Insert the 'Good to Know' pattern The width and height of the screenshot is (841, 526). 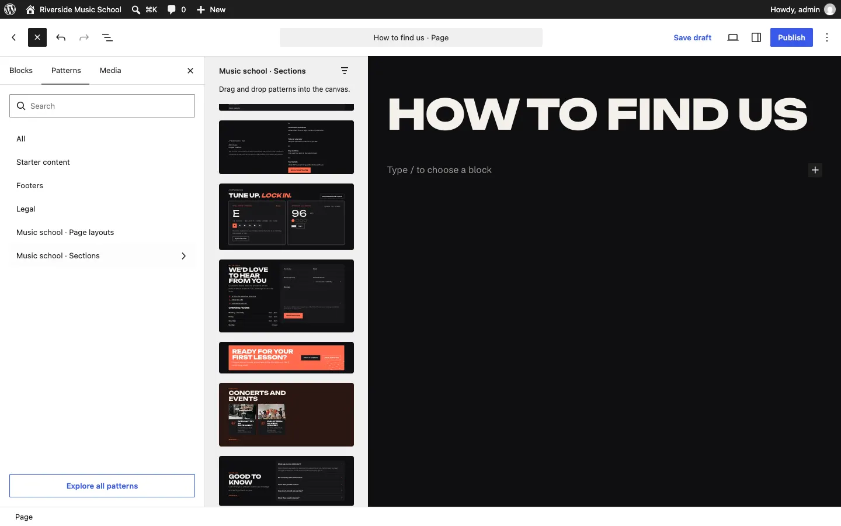[286, 481]
